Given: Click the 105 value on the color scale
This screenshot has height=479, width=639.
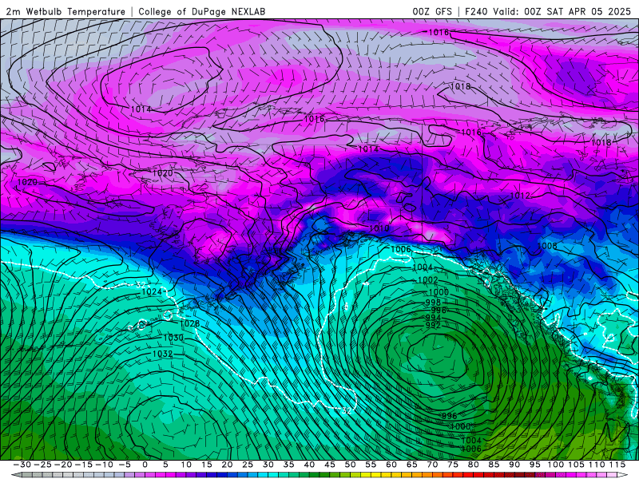Looking at the screenshot, I should [x=576, y=465].
